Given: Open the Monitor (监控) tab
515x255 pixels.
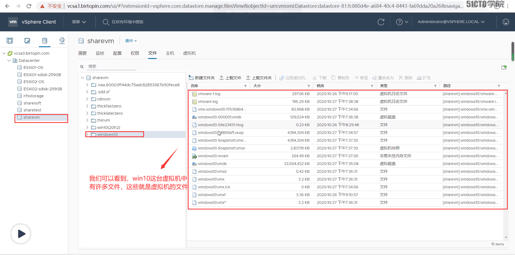Looking at the screenshot, I should pyautogui.click(x=100, y=53).
